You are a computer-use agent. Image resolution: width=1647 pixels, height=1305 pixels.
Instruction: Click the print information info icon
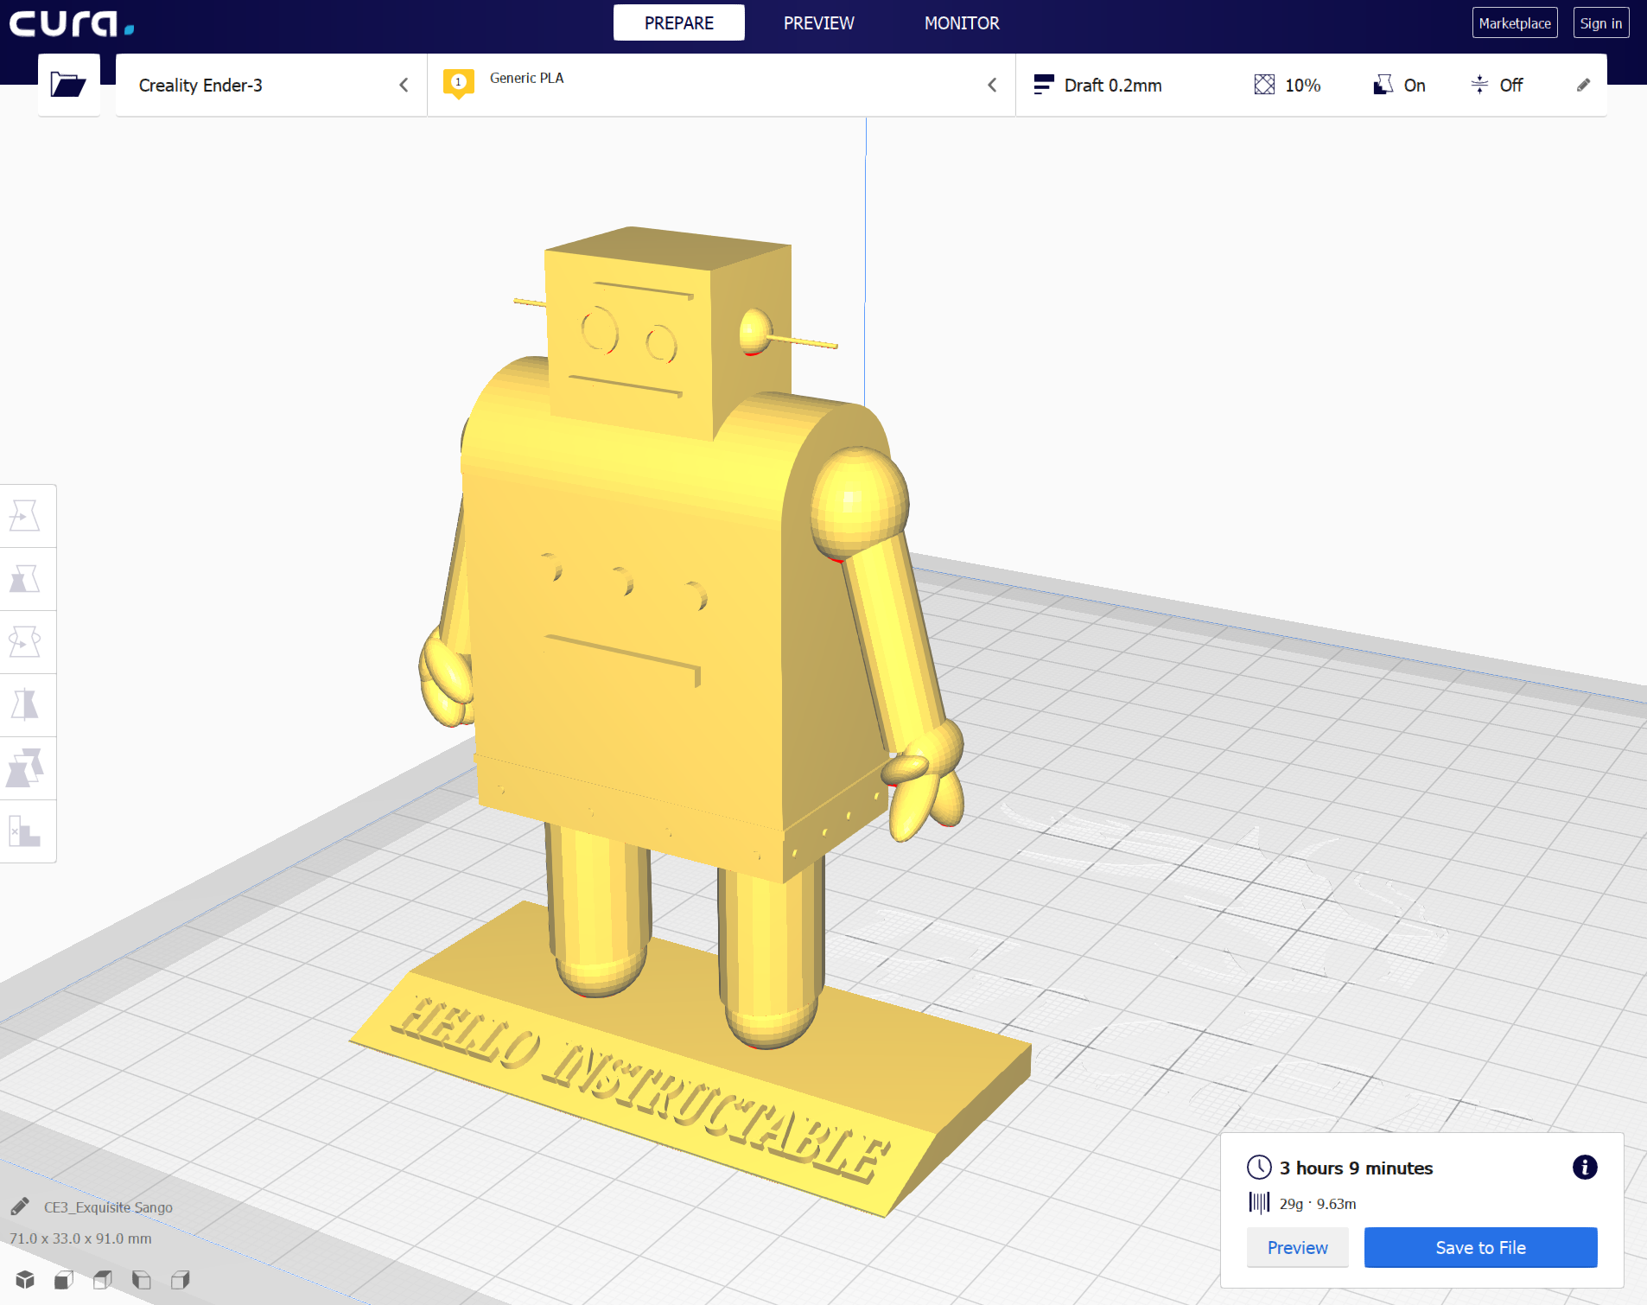(x=1585, y=1168)
